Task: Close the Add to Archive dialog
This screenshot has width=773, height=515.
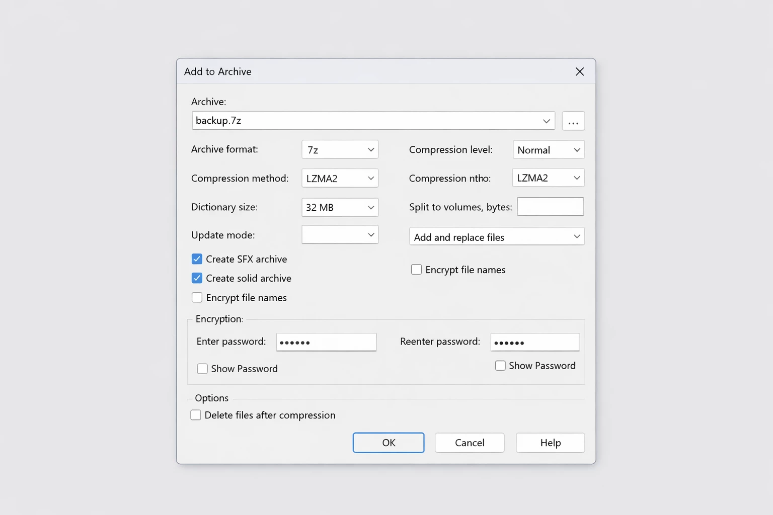Action: pos(579,71)
